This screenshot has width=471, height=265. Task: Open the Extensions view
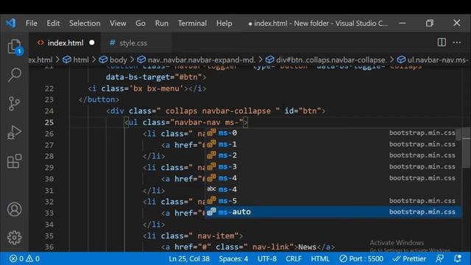[15, 161]
